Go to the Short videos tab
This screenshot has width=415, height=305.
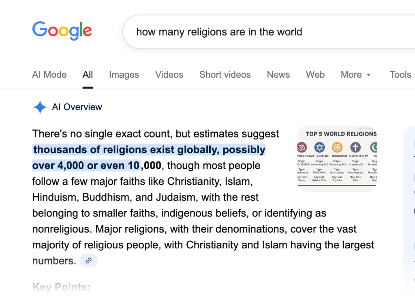click(225, 75)
